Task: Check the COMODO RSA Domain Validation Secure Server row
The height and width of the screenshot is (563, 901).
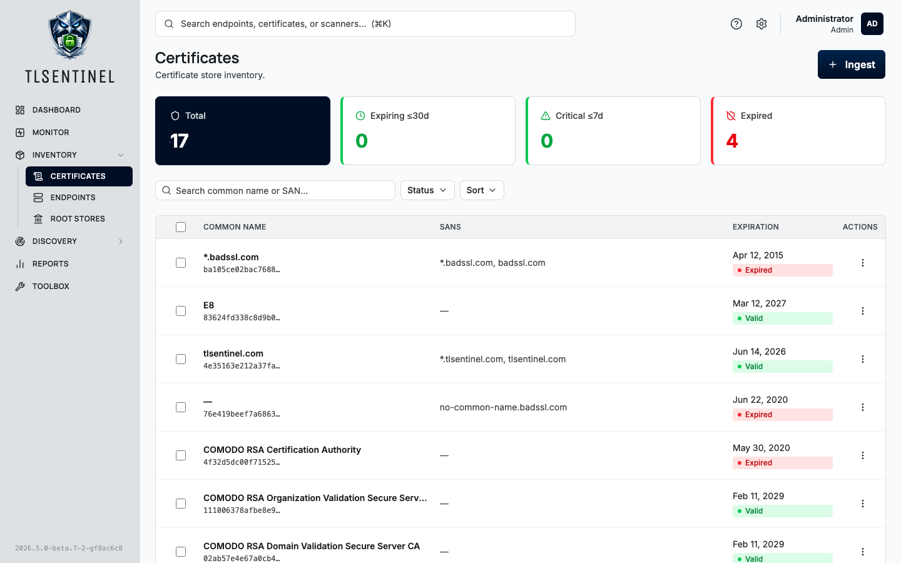Action: [181, 552]
